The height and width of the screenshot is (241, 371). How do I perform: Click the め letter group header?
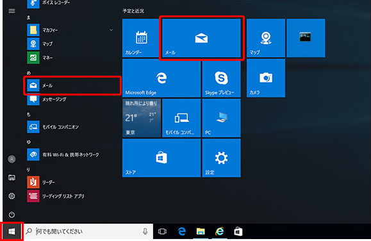tap(28, 73)
